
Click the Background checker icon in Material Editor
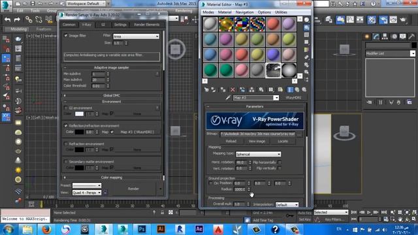coord(306,35)
